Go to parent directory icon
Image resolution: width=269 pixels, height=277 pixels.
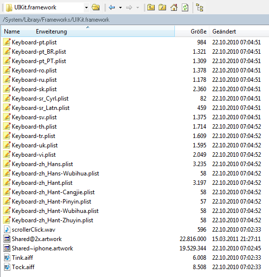(151, 7)
